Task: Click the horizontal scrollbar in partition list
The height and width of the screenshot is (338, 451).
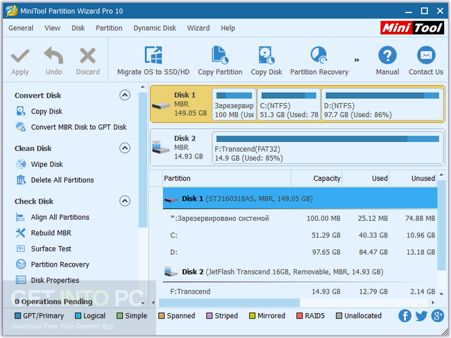Action: tap(229, 303)
